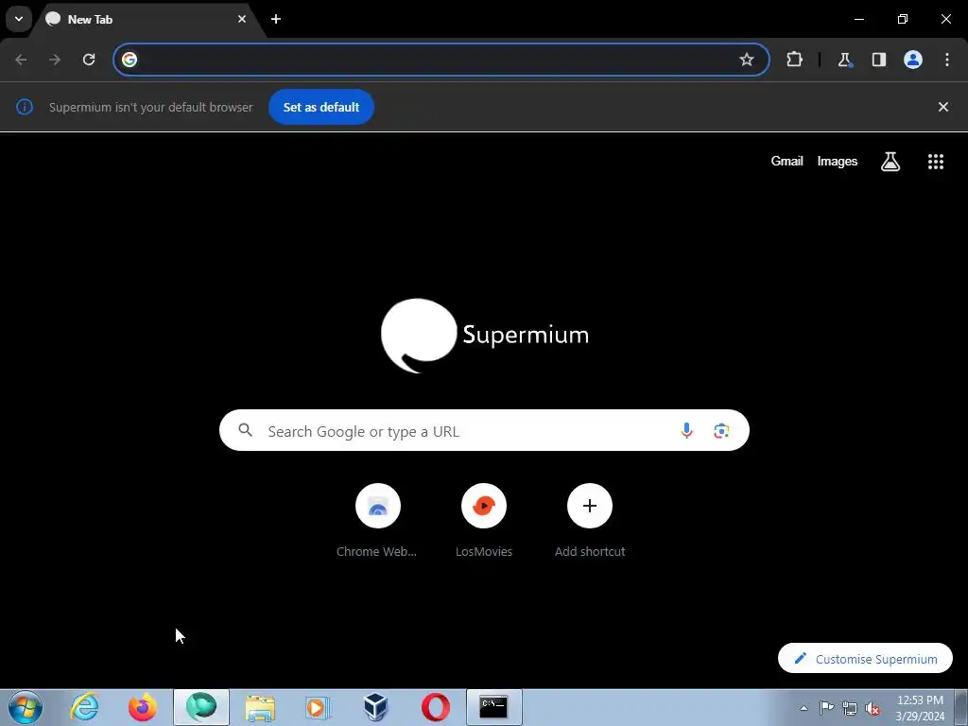This screenshot has width=968, height=726.
Task: Open the tab search dropdown arrow
Action: (19, 19)
